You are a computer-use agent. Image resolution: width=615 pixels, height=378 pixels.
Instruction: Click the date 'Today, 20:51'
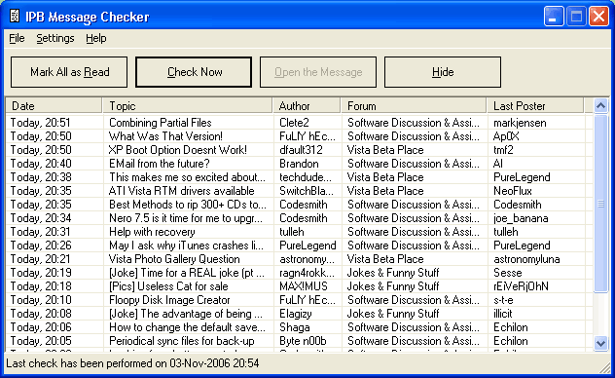(40, 123)
